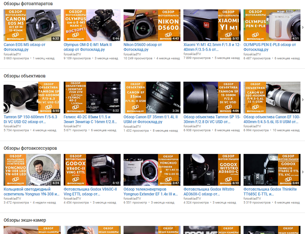The height and width of the screenshot is (234, 305).
Task: Open the Godox Witstro AD360II-C thumbnail
Action: (x=212, y=170)
